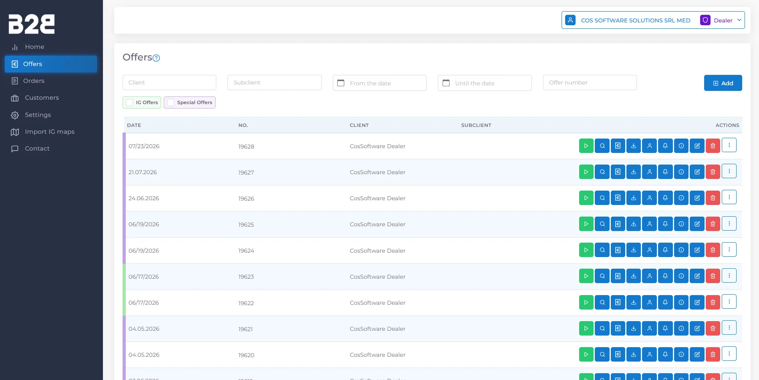This screenshot has height=380, width=759.
Task: Edit offer 19622
Action: coord(697,302)
